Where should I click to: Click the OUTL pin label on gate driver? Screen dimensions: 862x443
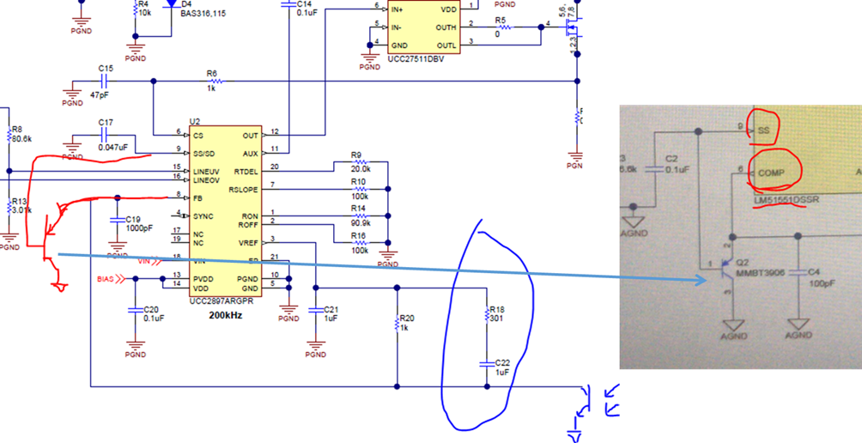446,45
